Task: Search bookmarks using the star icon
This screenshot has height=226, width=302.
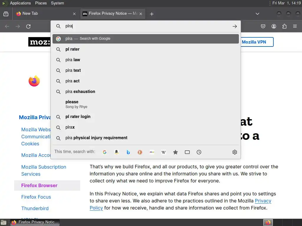Action: click(175, 152)
